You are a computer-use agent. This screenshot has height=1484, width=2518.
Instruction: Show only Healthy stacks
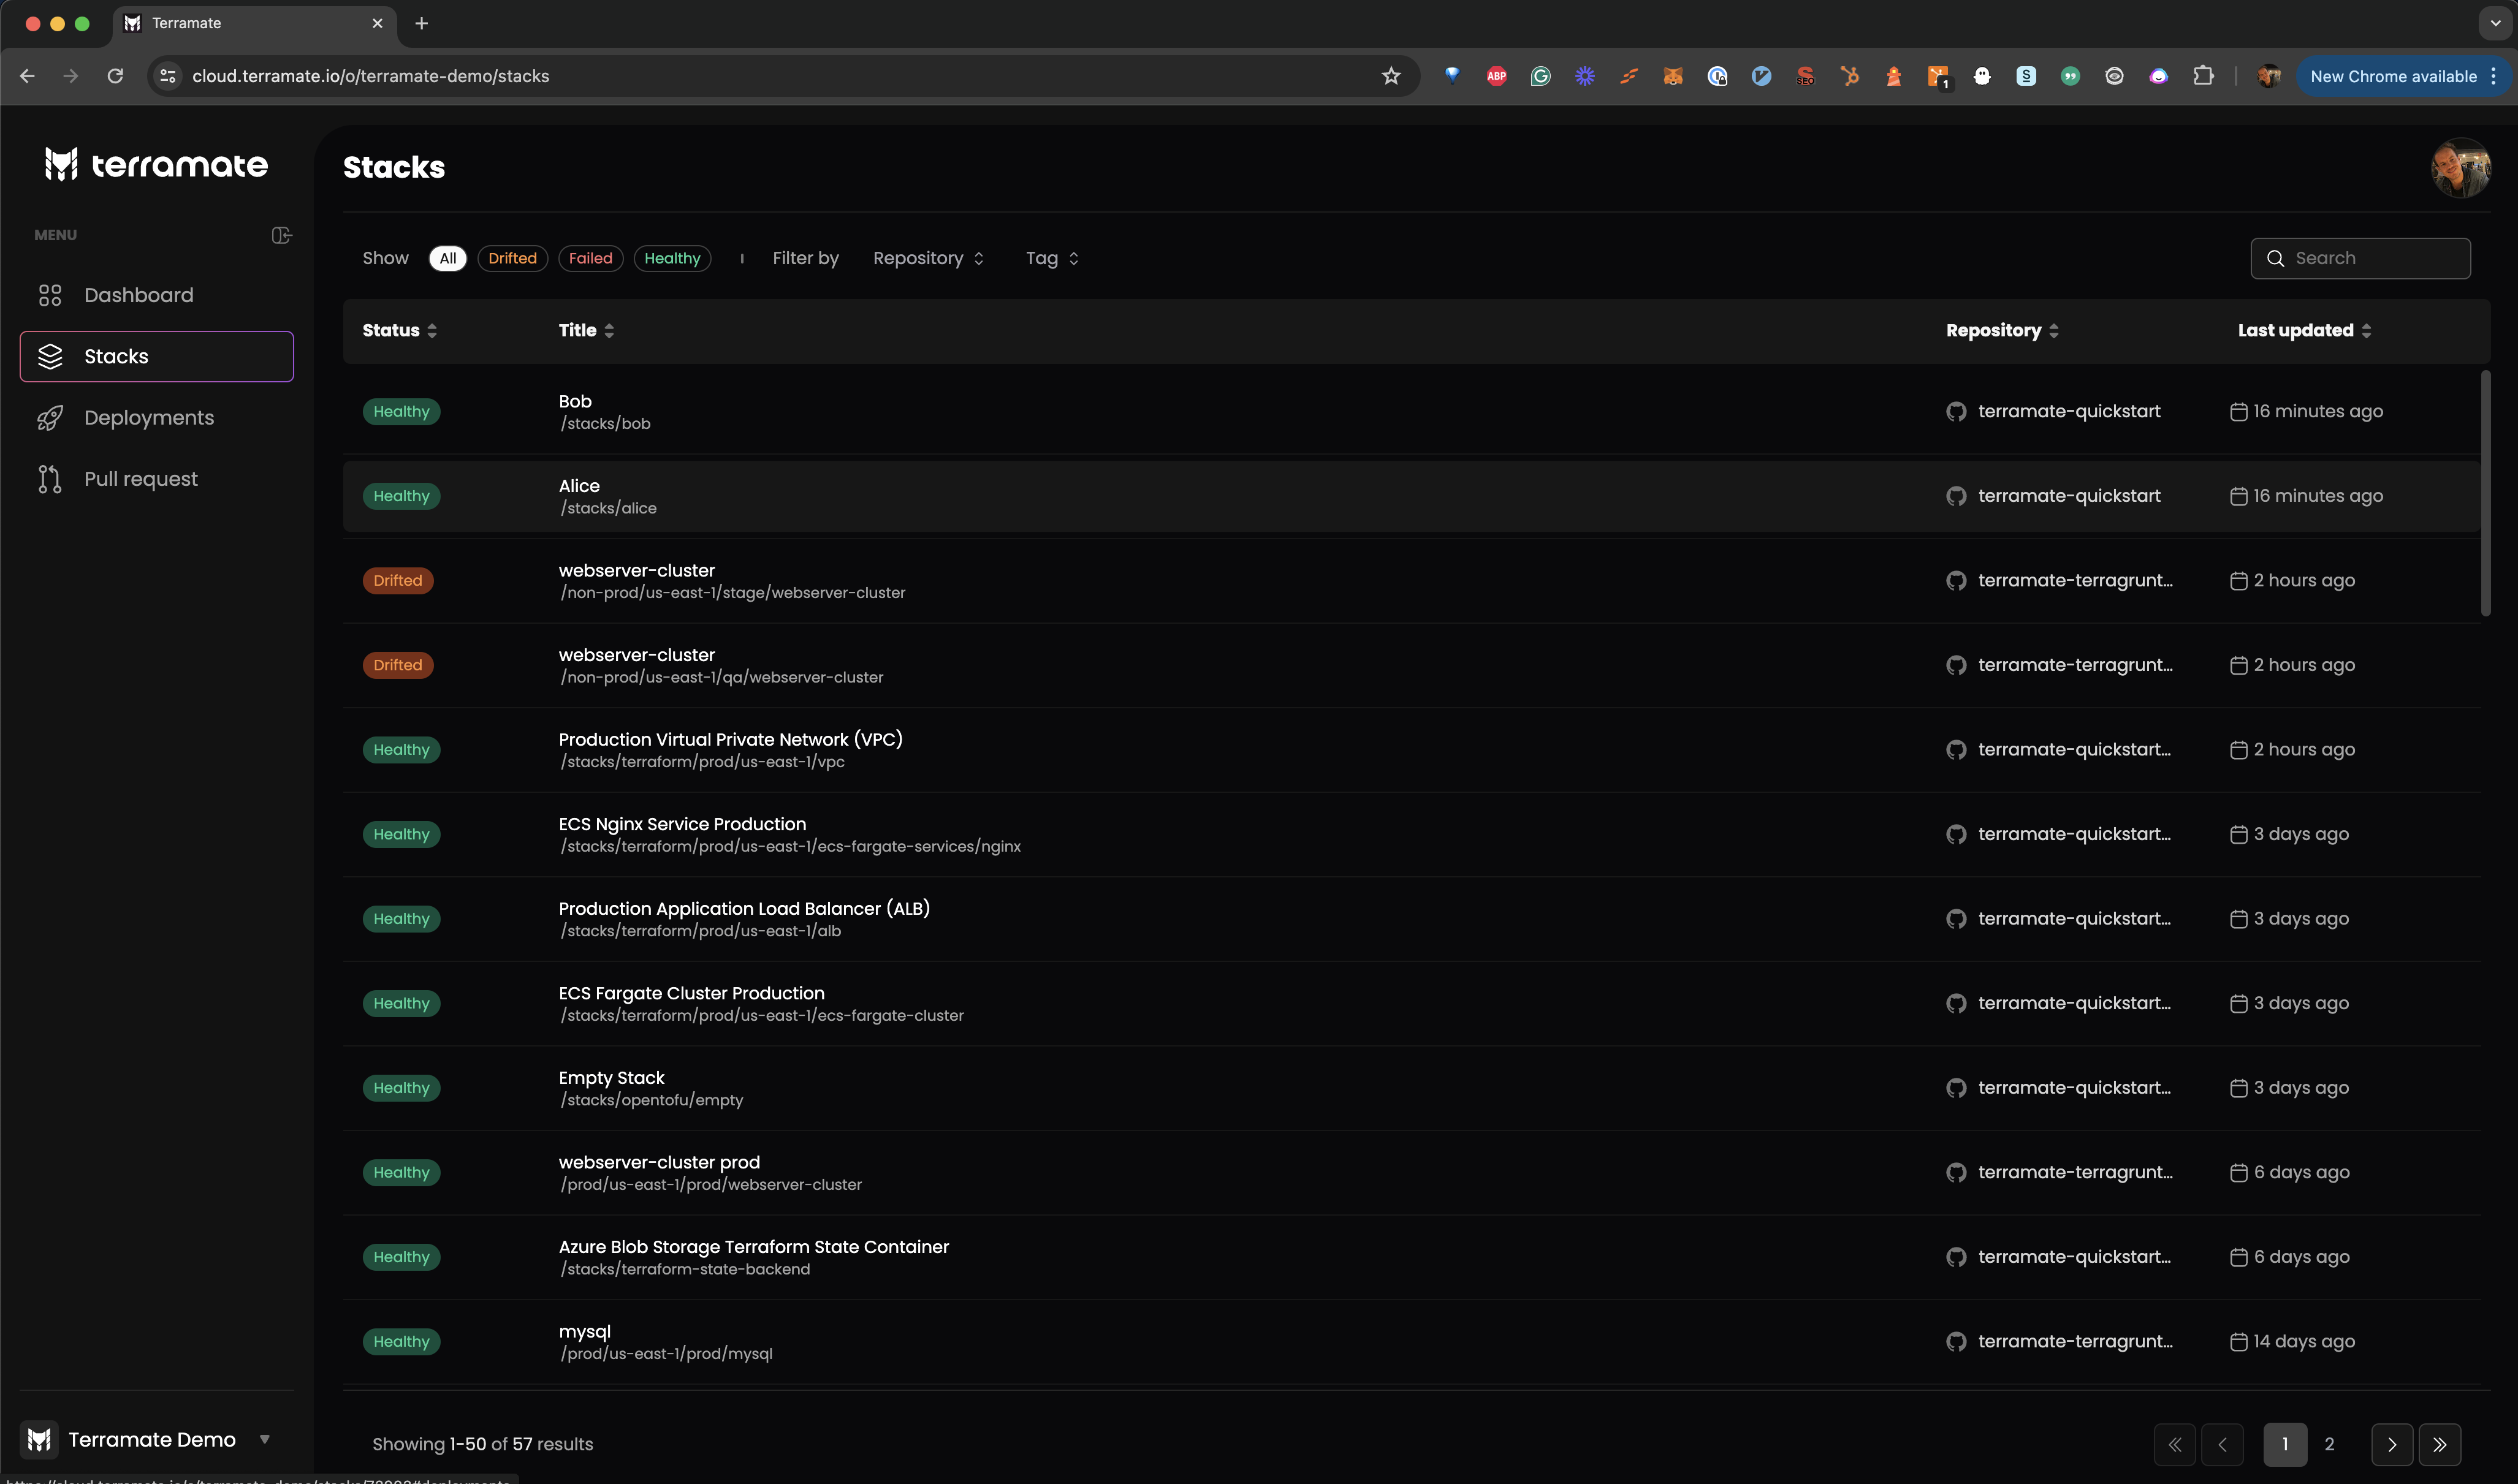[671, 258]
